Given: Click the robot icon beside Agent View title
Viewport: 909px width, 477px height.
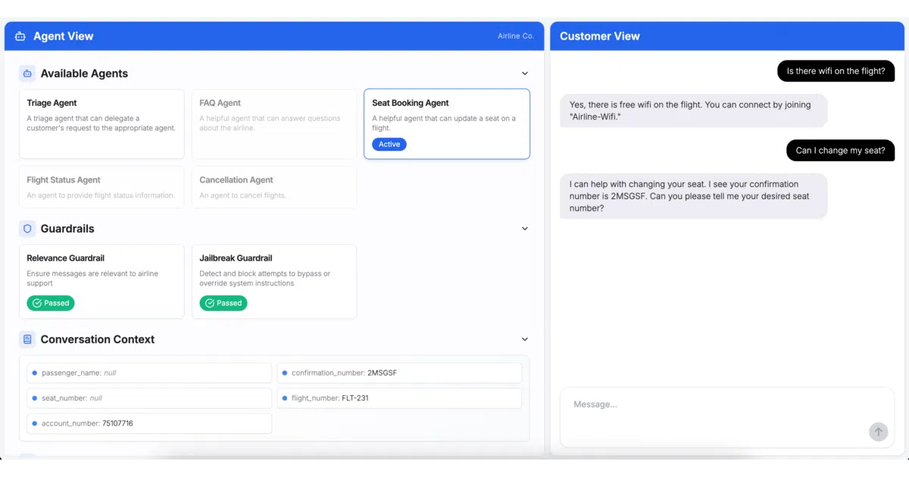Looking at the screenshot, I should (20, 36).
